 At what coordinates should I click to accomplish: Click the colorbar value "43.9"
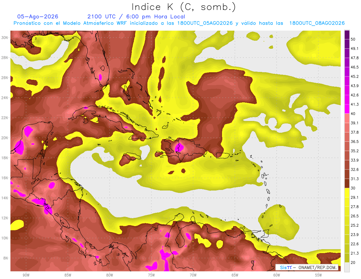pyautogui.click(x=355, y=86)
